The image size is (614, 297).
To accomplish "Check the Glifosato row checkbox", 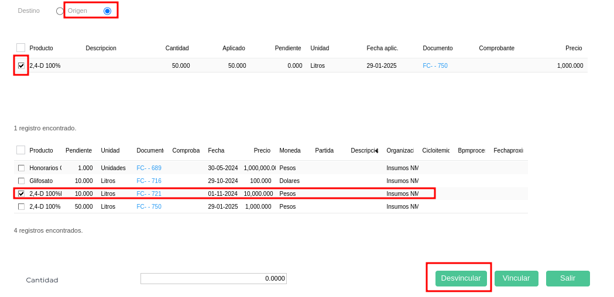I will click(x=21, y=181).
